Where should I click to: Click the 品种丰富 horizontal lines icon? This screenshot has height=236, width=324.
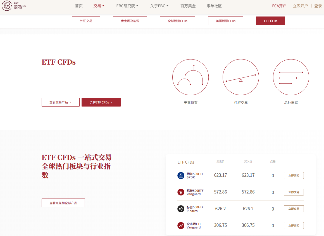point(291,77)
